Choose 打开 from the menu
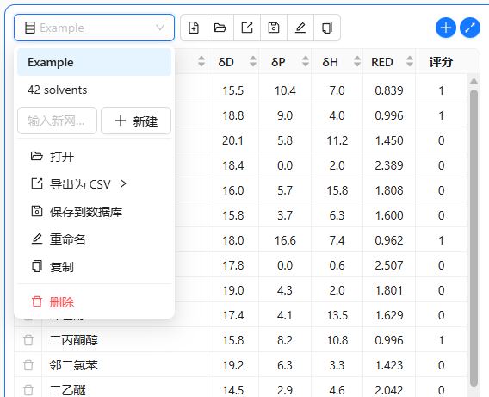The height and width of the screenshot is (397, 489). tap(94, 157)
